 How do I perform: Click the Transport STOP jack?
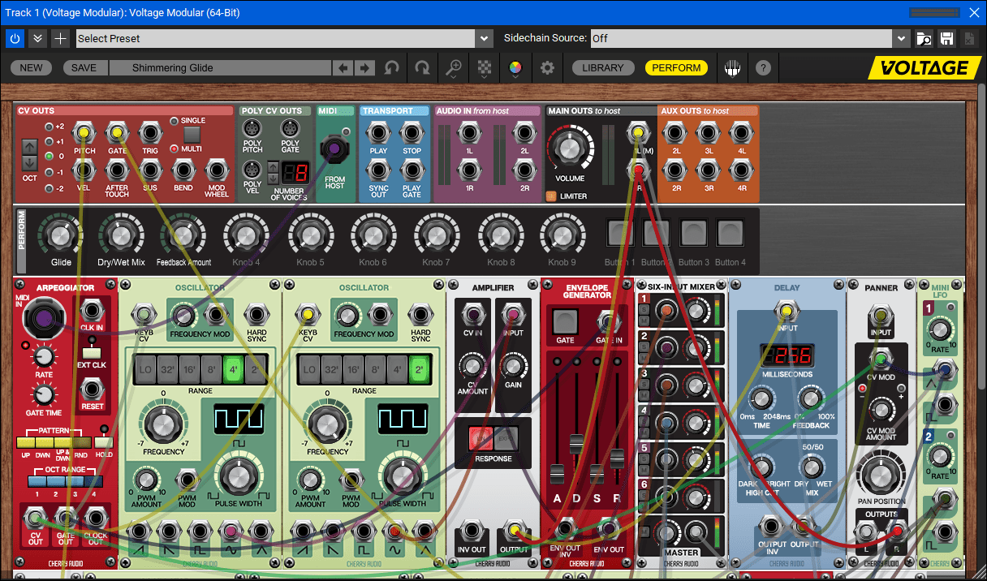tap(412, 132)
